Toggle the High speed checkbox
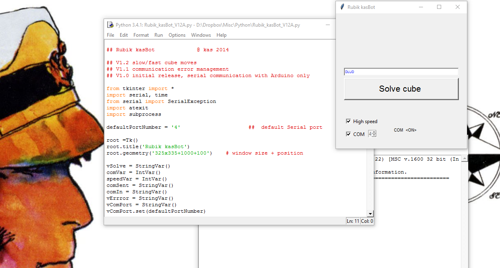Screen dimensions: 500x268 click(348, 121)
